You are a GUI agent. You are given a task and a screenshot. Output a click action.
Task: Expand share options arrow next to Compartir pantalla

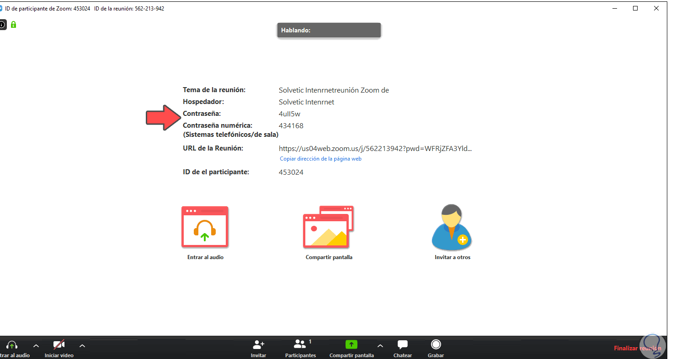pos(380,346)
